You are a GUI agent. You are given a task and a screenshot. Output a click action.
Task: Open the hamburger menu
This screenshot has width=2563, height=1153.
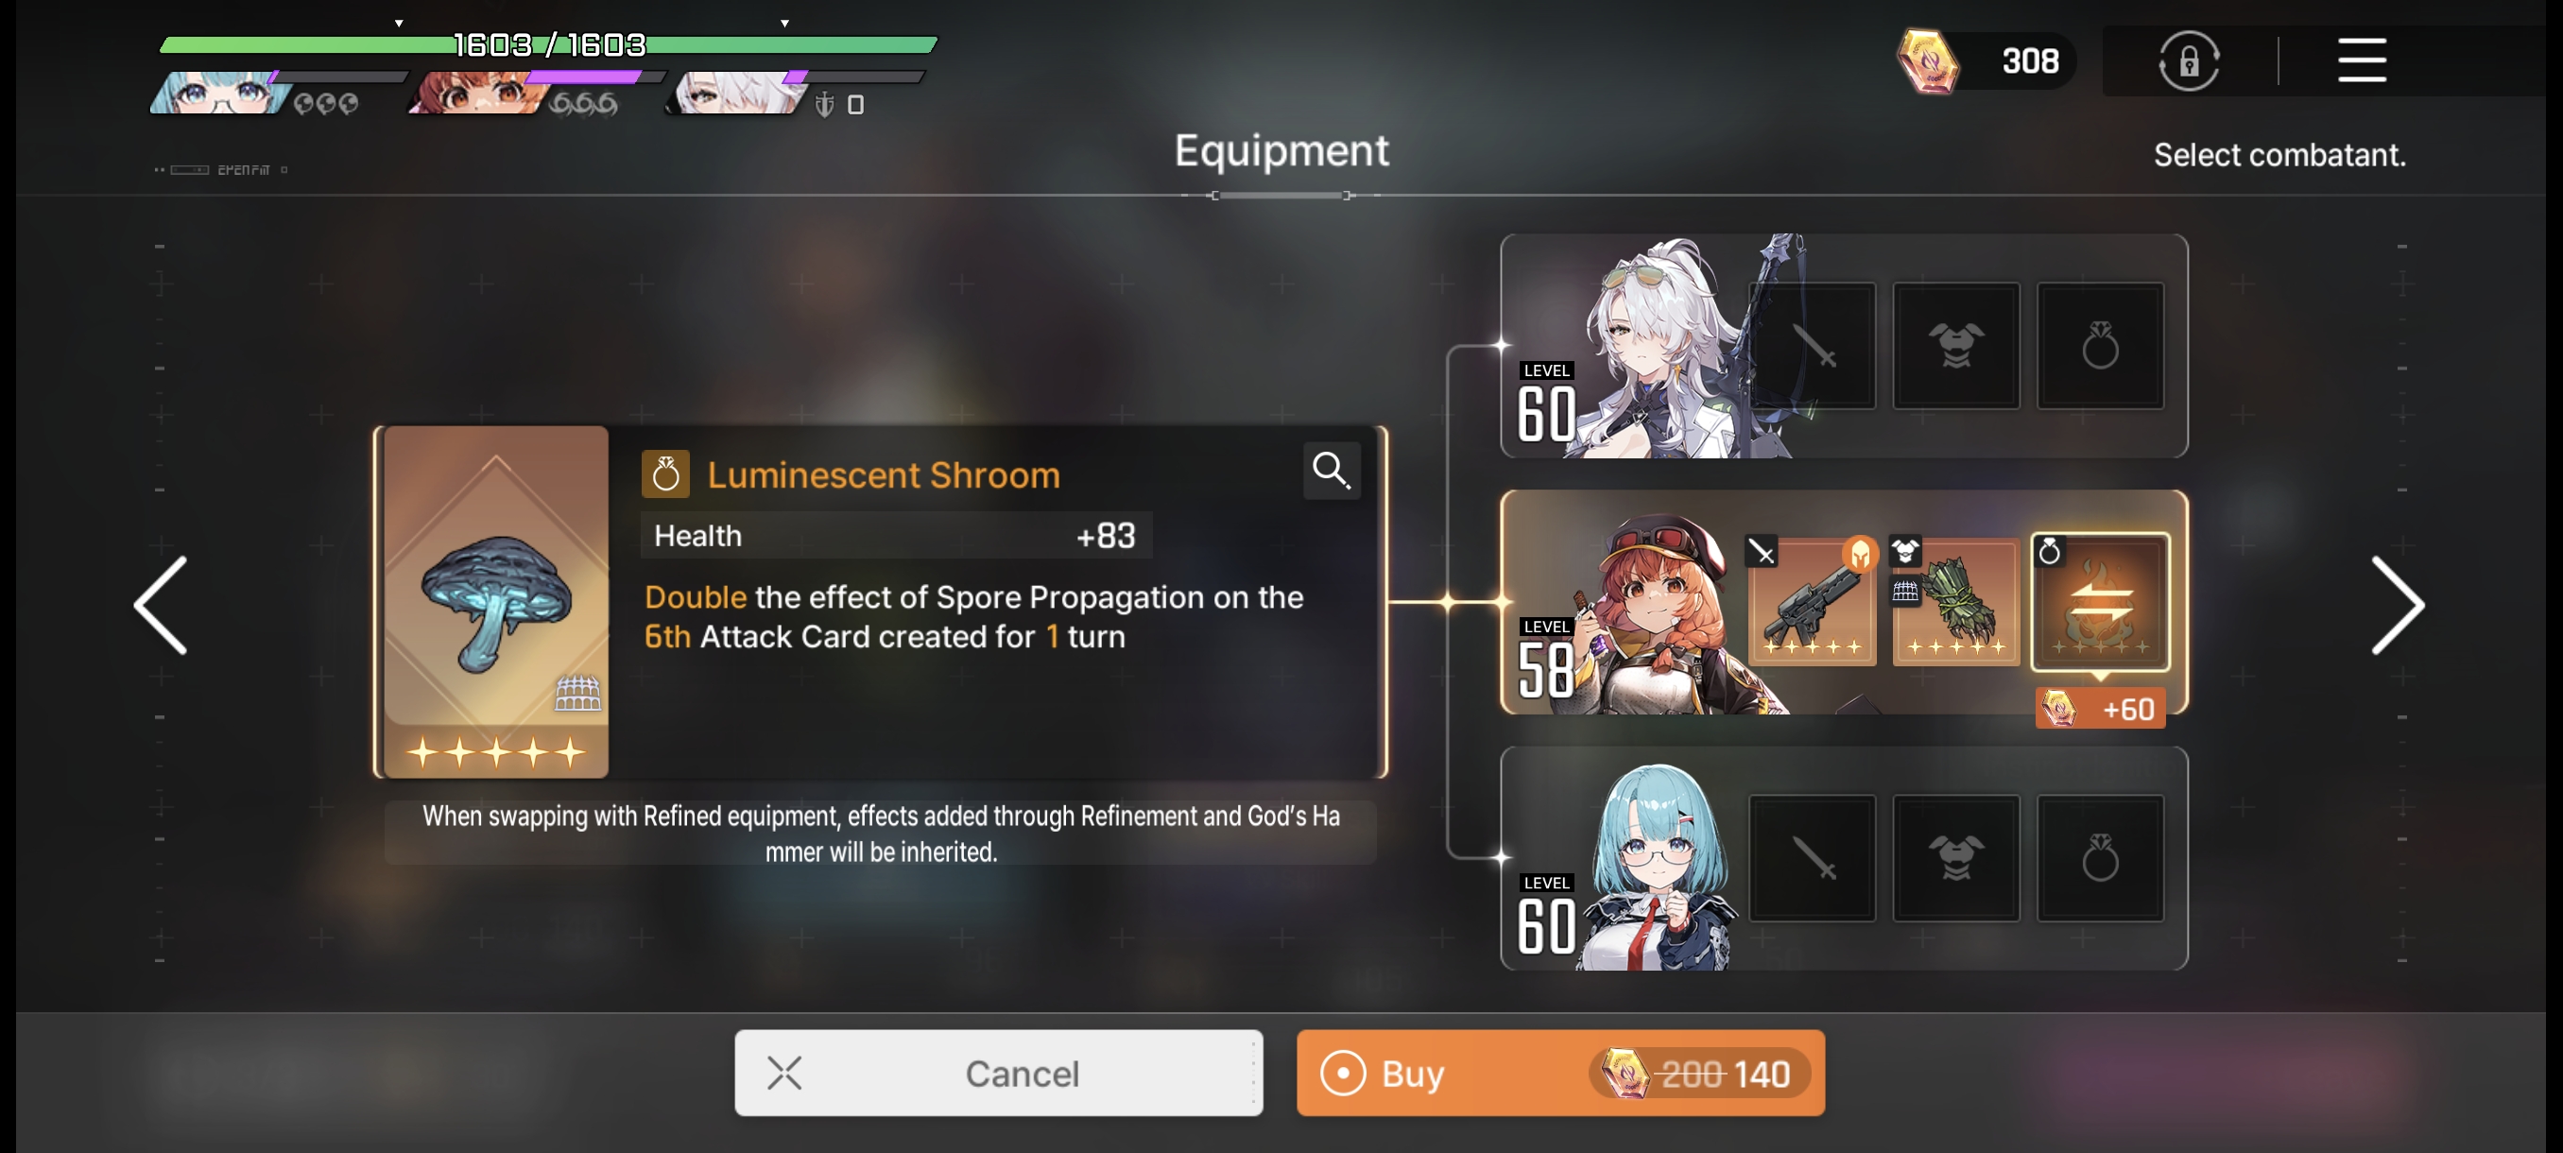pos(2362,60)
